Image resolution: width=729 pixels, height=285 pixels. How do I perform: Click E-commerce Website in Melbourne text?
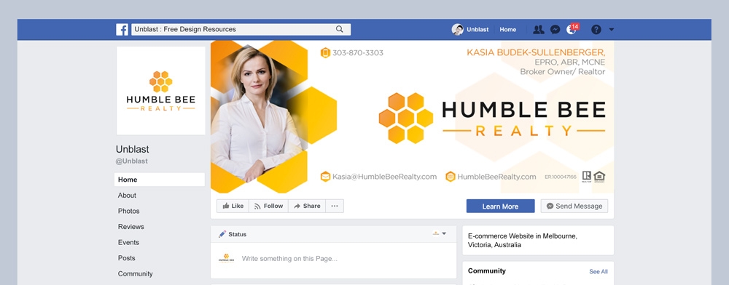point(523,241)
